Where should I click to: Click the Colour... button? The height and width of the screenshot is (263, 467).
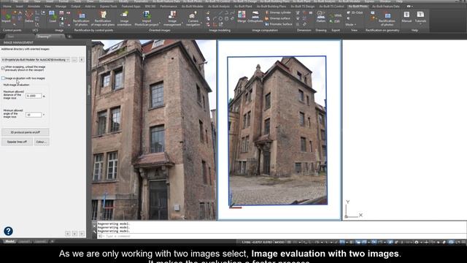(42, 142)
